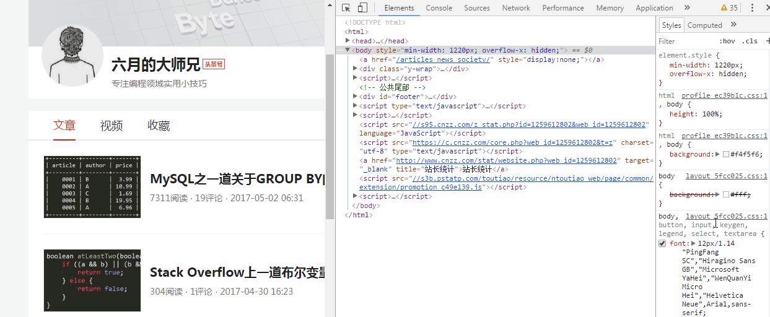This screenshot has width=770, height=317.
Task: Show more Styles pane tabs chevron
Action: 733,25
